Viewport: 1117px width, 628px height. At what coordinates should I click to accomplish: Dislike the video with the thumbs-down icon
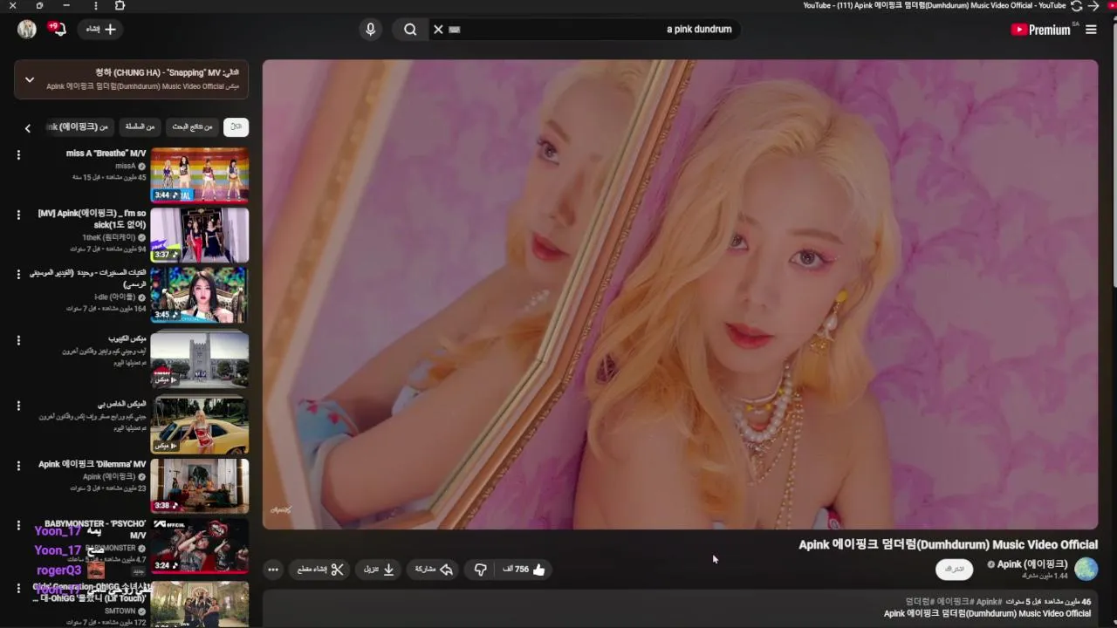(x=480, y=570)
